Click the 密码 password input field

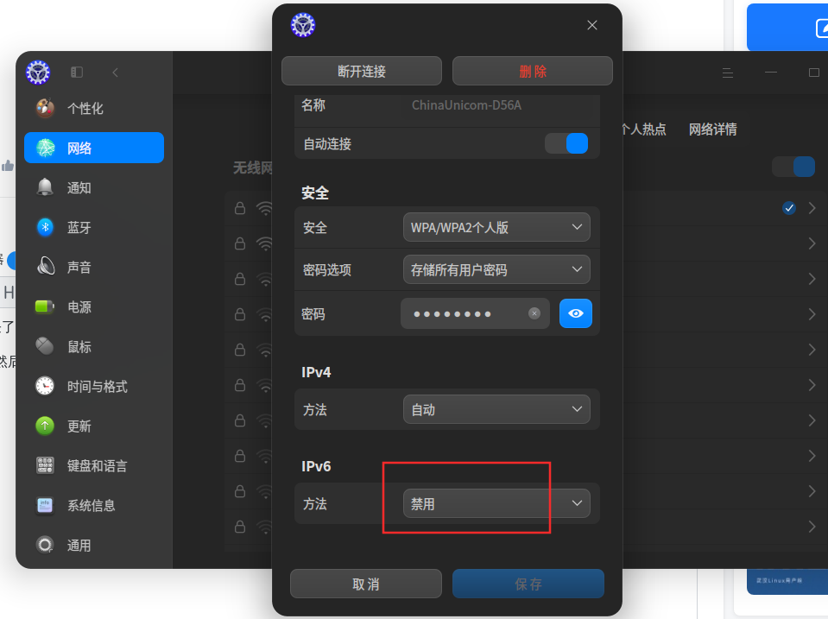tap(475, 313)
